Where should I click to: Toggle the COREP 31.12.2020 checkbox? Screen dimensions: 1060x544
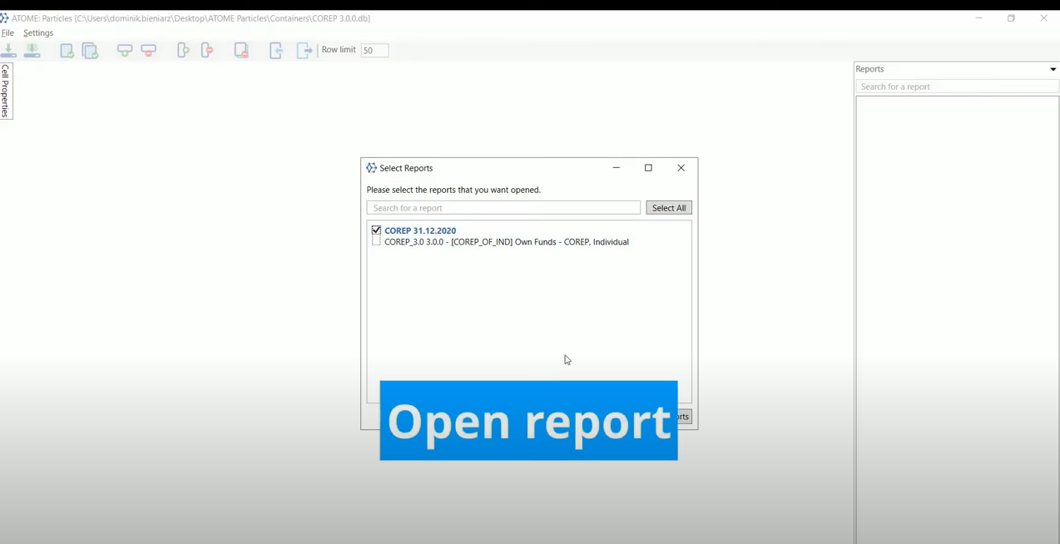376,230
